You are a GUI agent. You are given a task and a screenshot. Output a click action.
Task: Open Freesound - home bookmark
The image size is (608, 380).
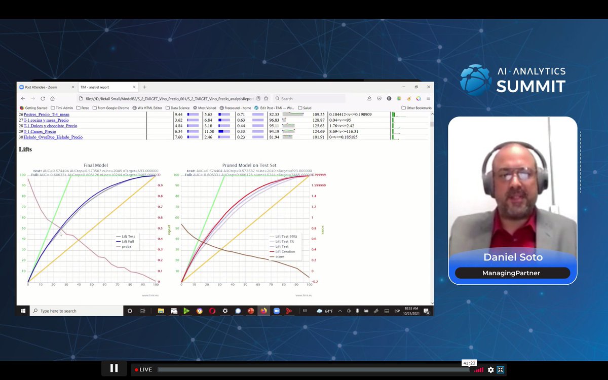coord(236,108)
